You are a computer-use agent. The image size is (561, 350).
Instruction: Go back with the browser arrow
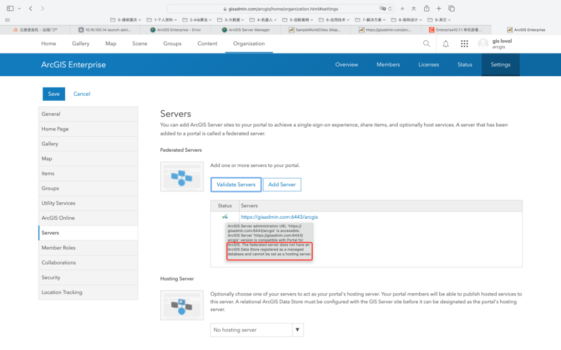tap(31, 8)
